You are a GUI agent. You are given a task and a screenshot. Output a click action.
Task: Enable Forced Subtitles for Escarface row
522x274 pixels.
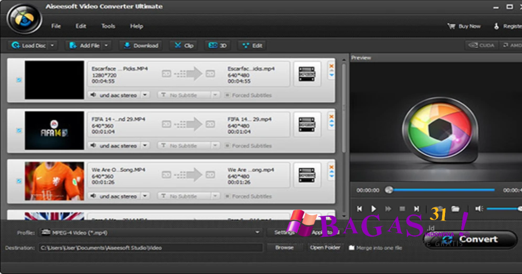(x=227, y=95)
